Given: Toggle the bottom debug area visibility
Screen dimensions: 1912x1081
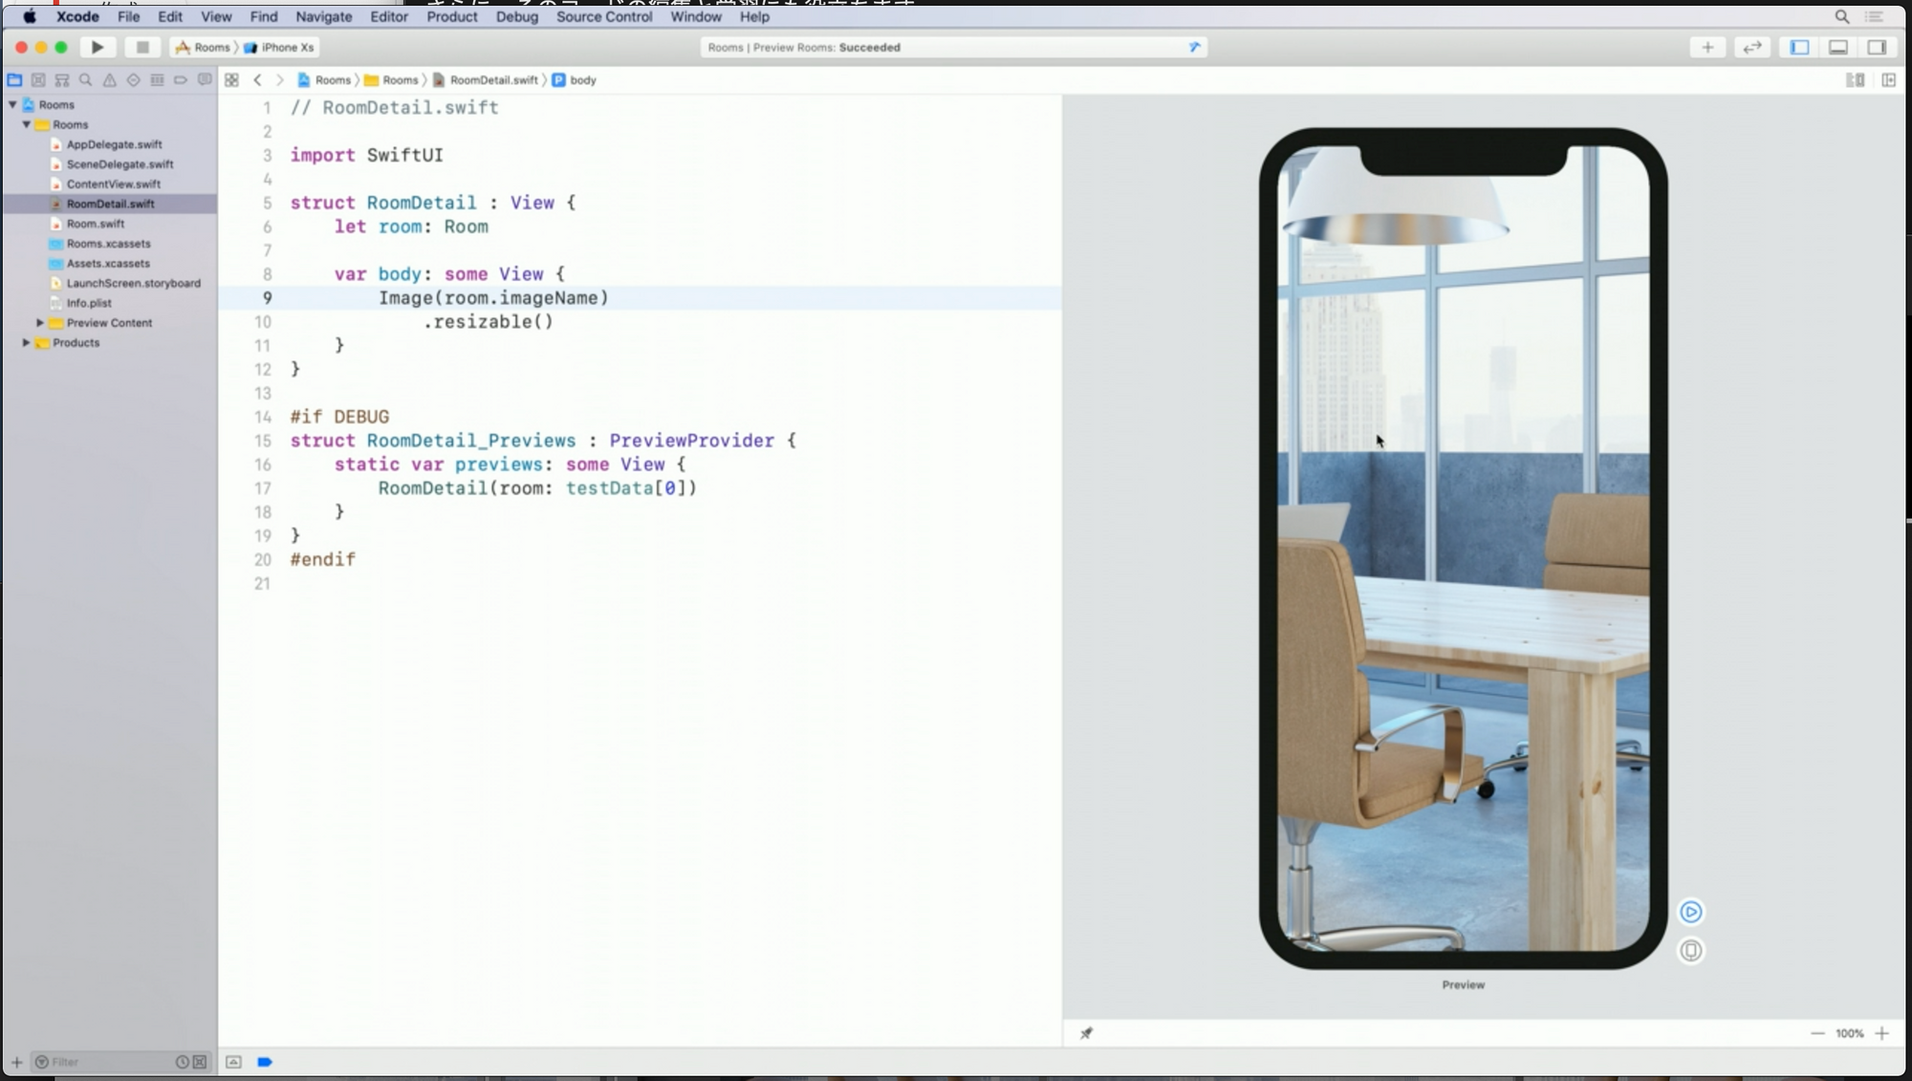Looking at the screenshot, I should pyautogui.click(x=1837, y=47).
